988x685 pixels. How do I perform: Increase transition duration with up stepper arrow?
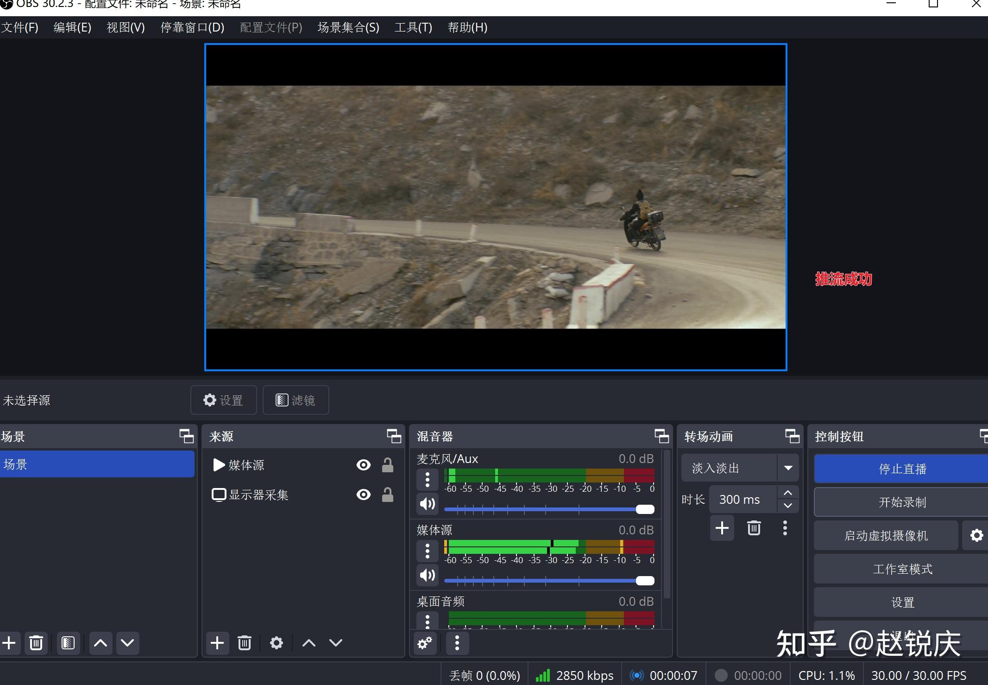tap(787, 493)
